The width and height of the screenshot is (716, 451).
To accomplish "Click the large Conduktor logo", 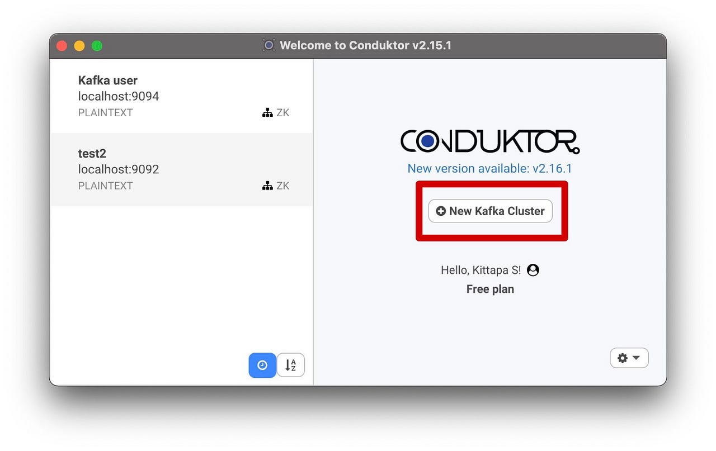I will click(x=489, y=141).
